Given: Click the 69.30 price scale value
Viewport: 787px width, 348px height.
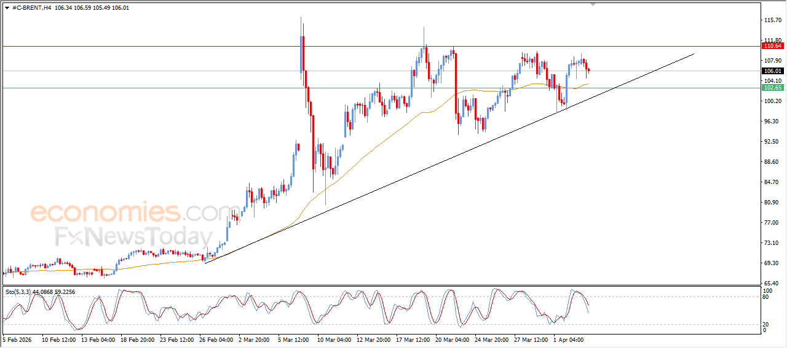Looking at the screenshot, I should [x=771, y=263].
